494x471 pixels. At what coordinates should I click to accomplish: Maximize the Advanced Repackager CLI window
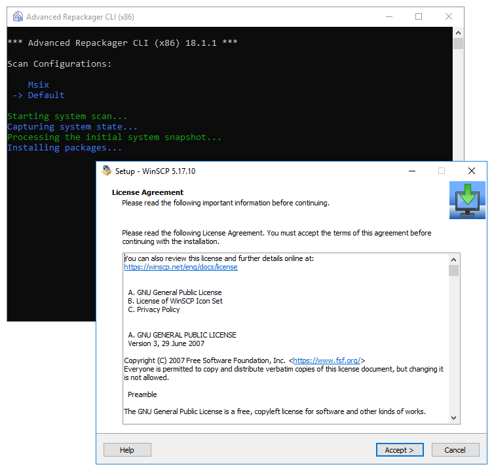(x=419, y=16)
